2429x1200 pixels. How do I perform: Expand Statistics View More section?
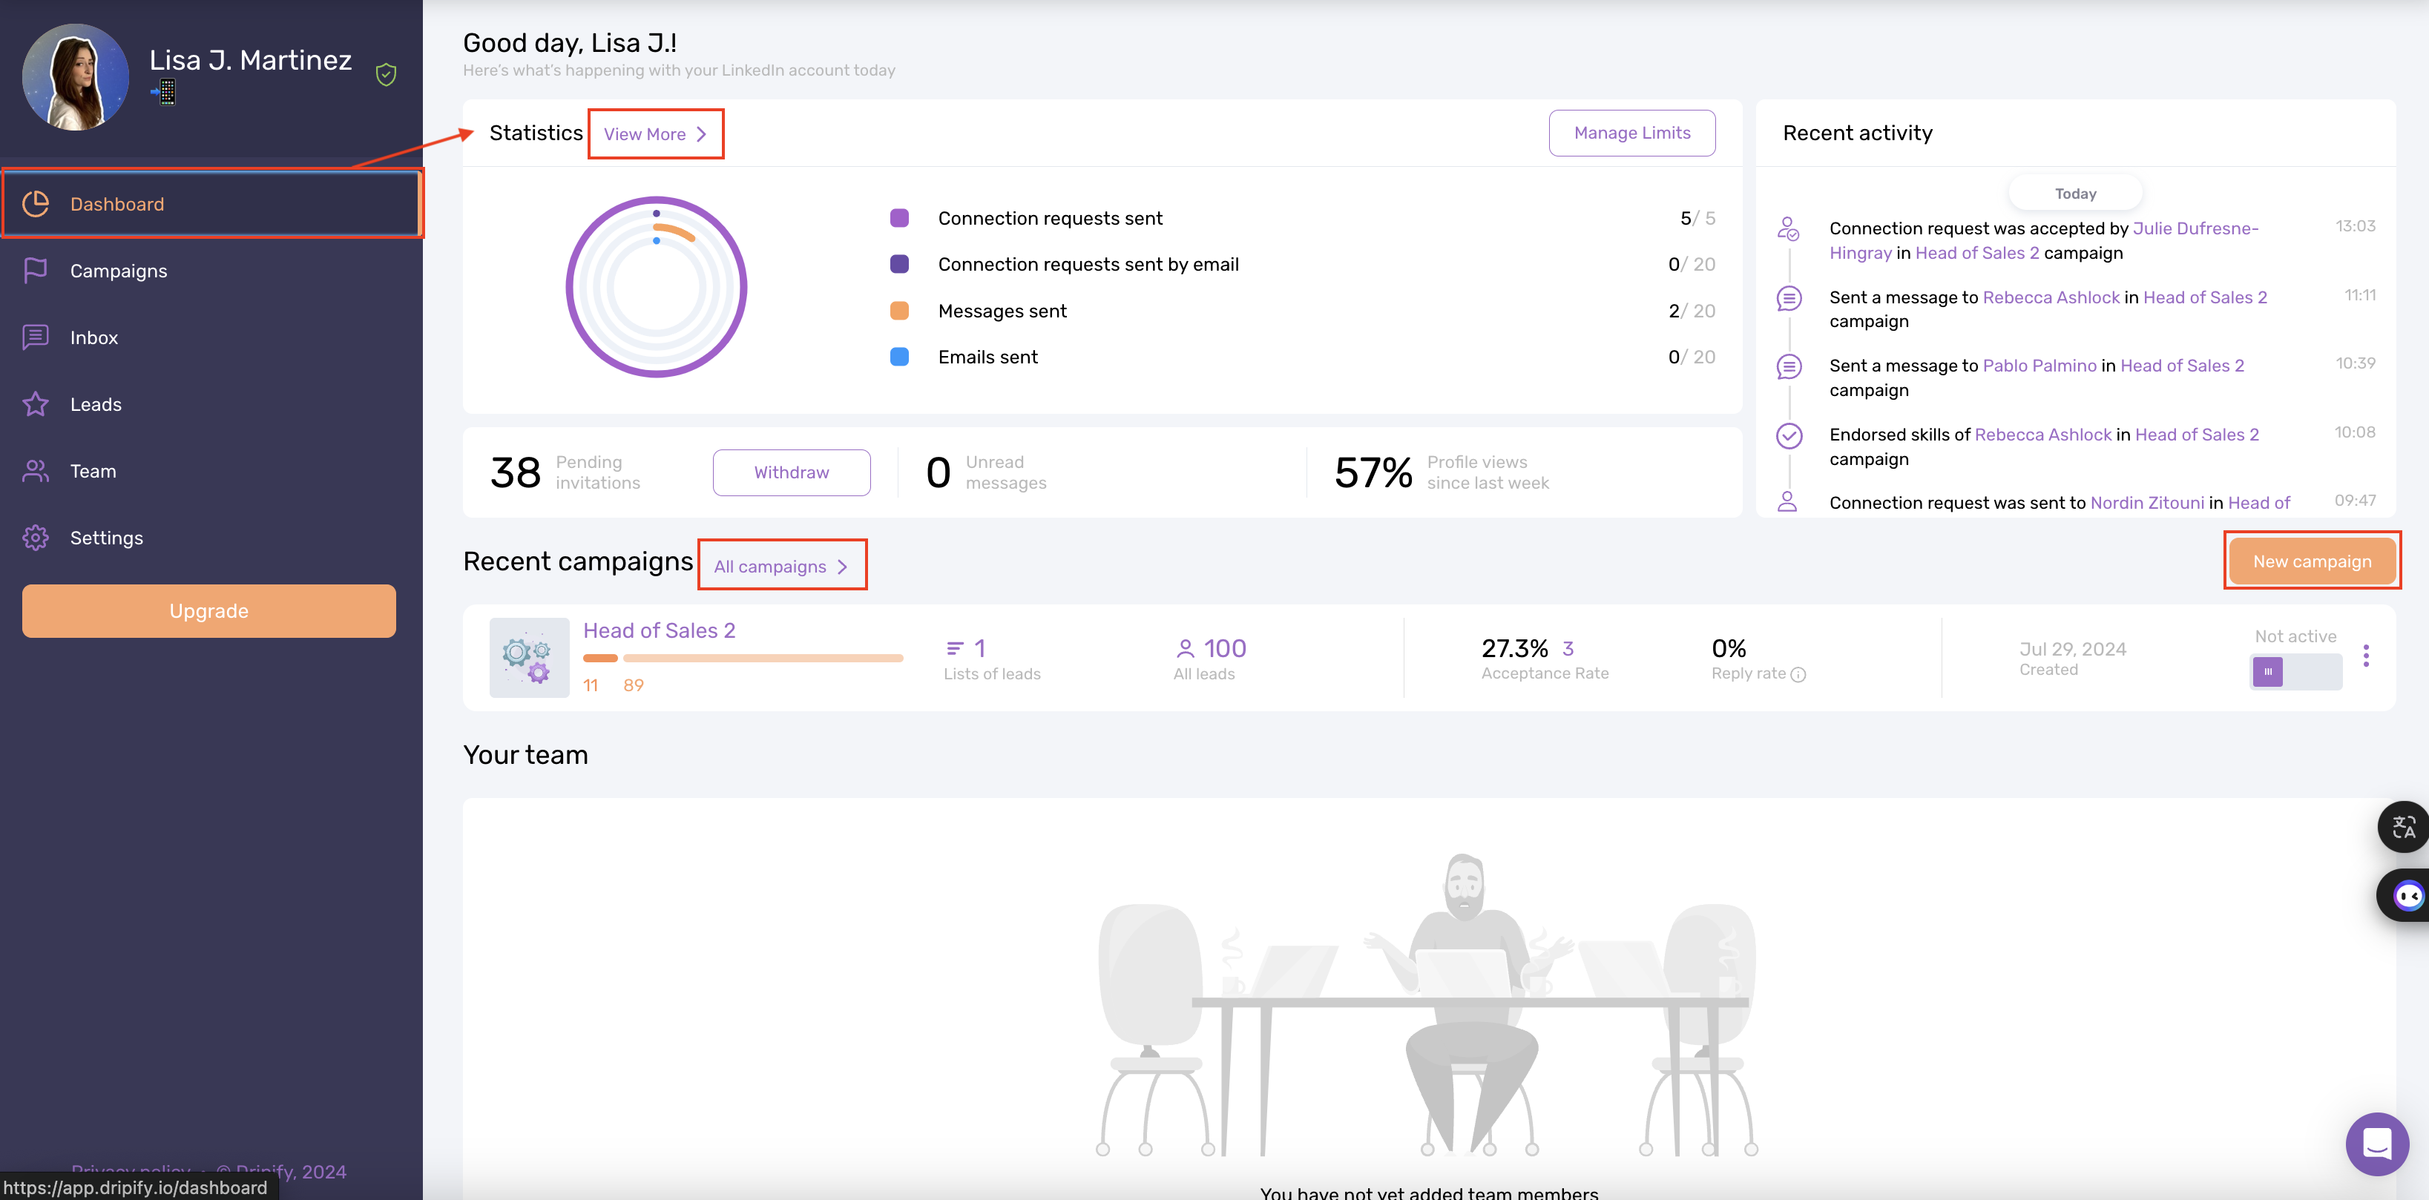click(655, 133)
